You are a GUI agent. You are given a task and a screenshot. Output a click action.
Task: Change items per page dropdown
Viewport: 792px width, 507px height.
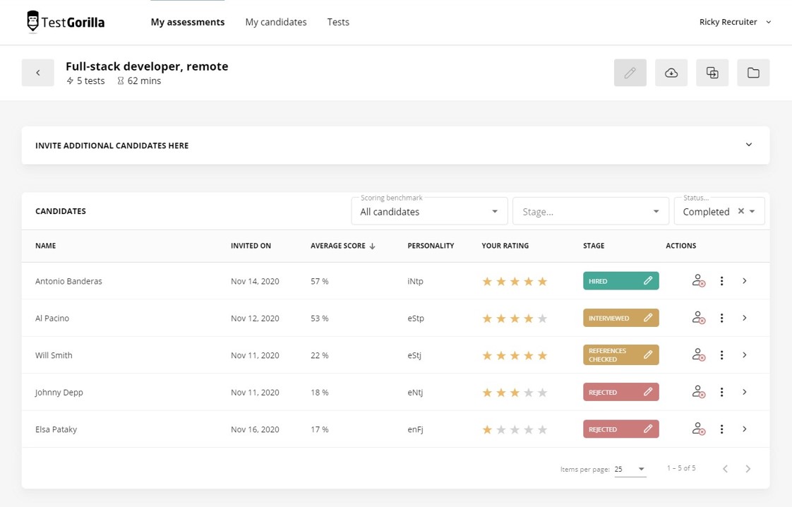(630, 469)
